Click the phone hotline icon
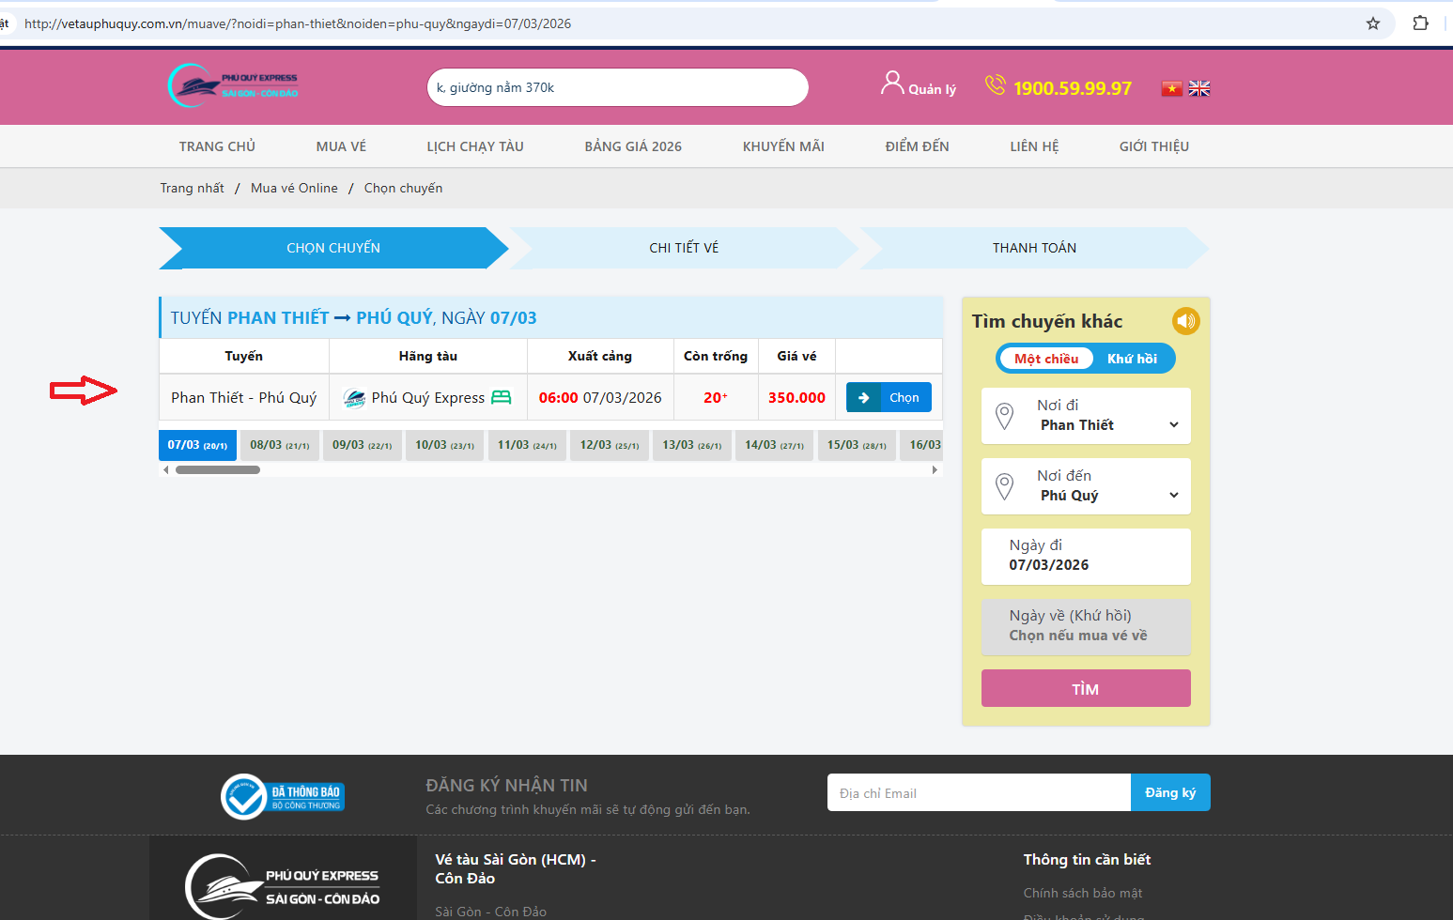The height and width of the screenshot is (920, 1453). point(995,85)
